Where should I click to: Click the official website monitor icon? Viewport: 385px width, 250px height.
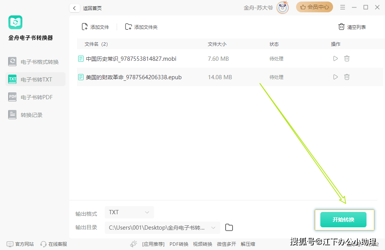click(x=10, y=244)
